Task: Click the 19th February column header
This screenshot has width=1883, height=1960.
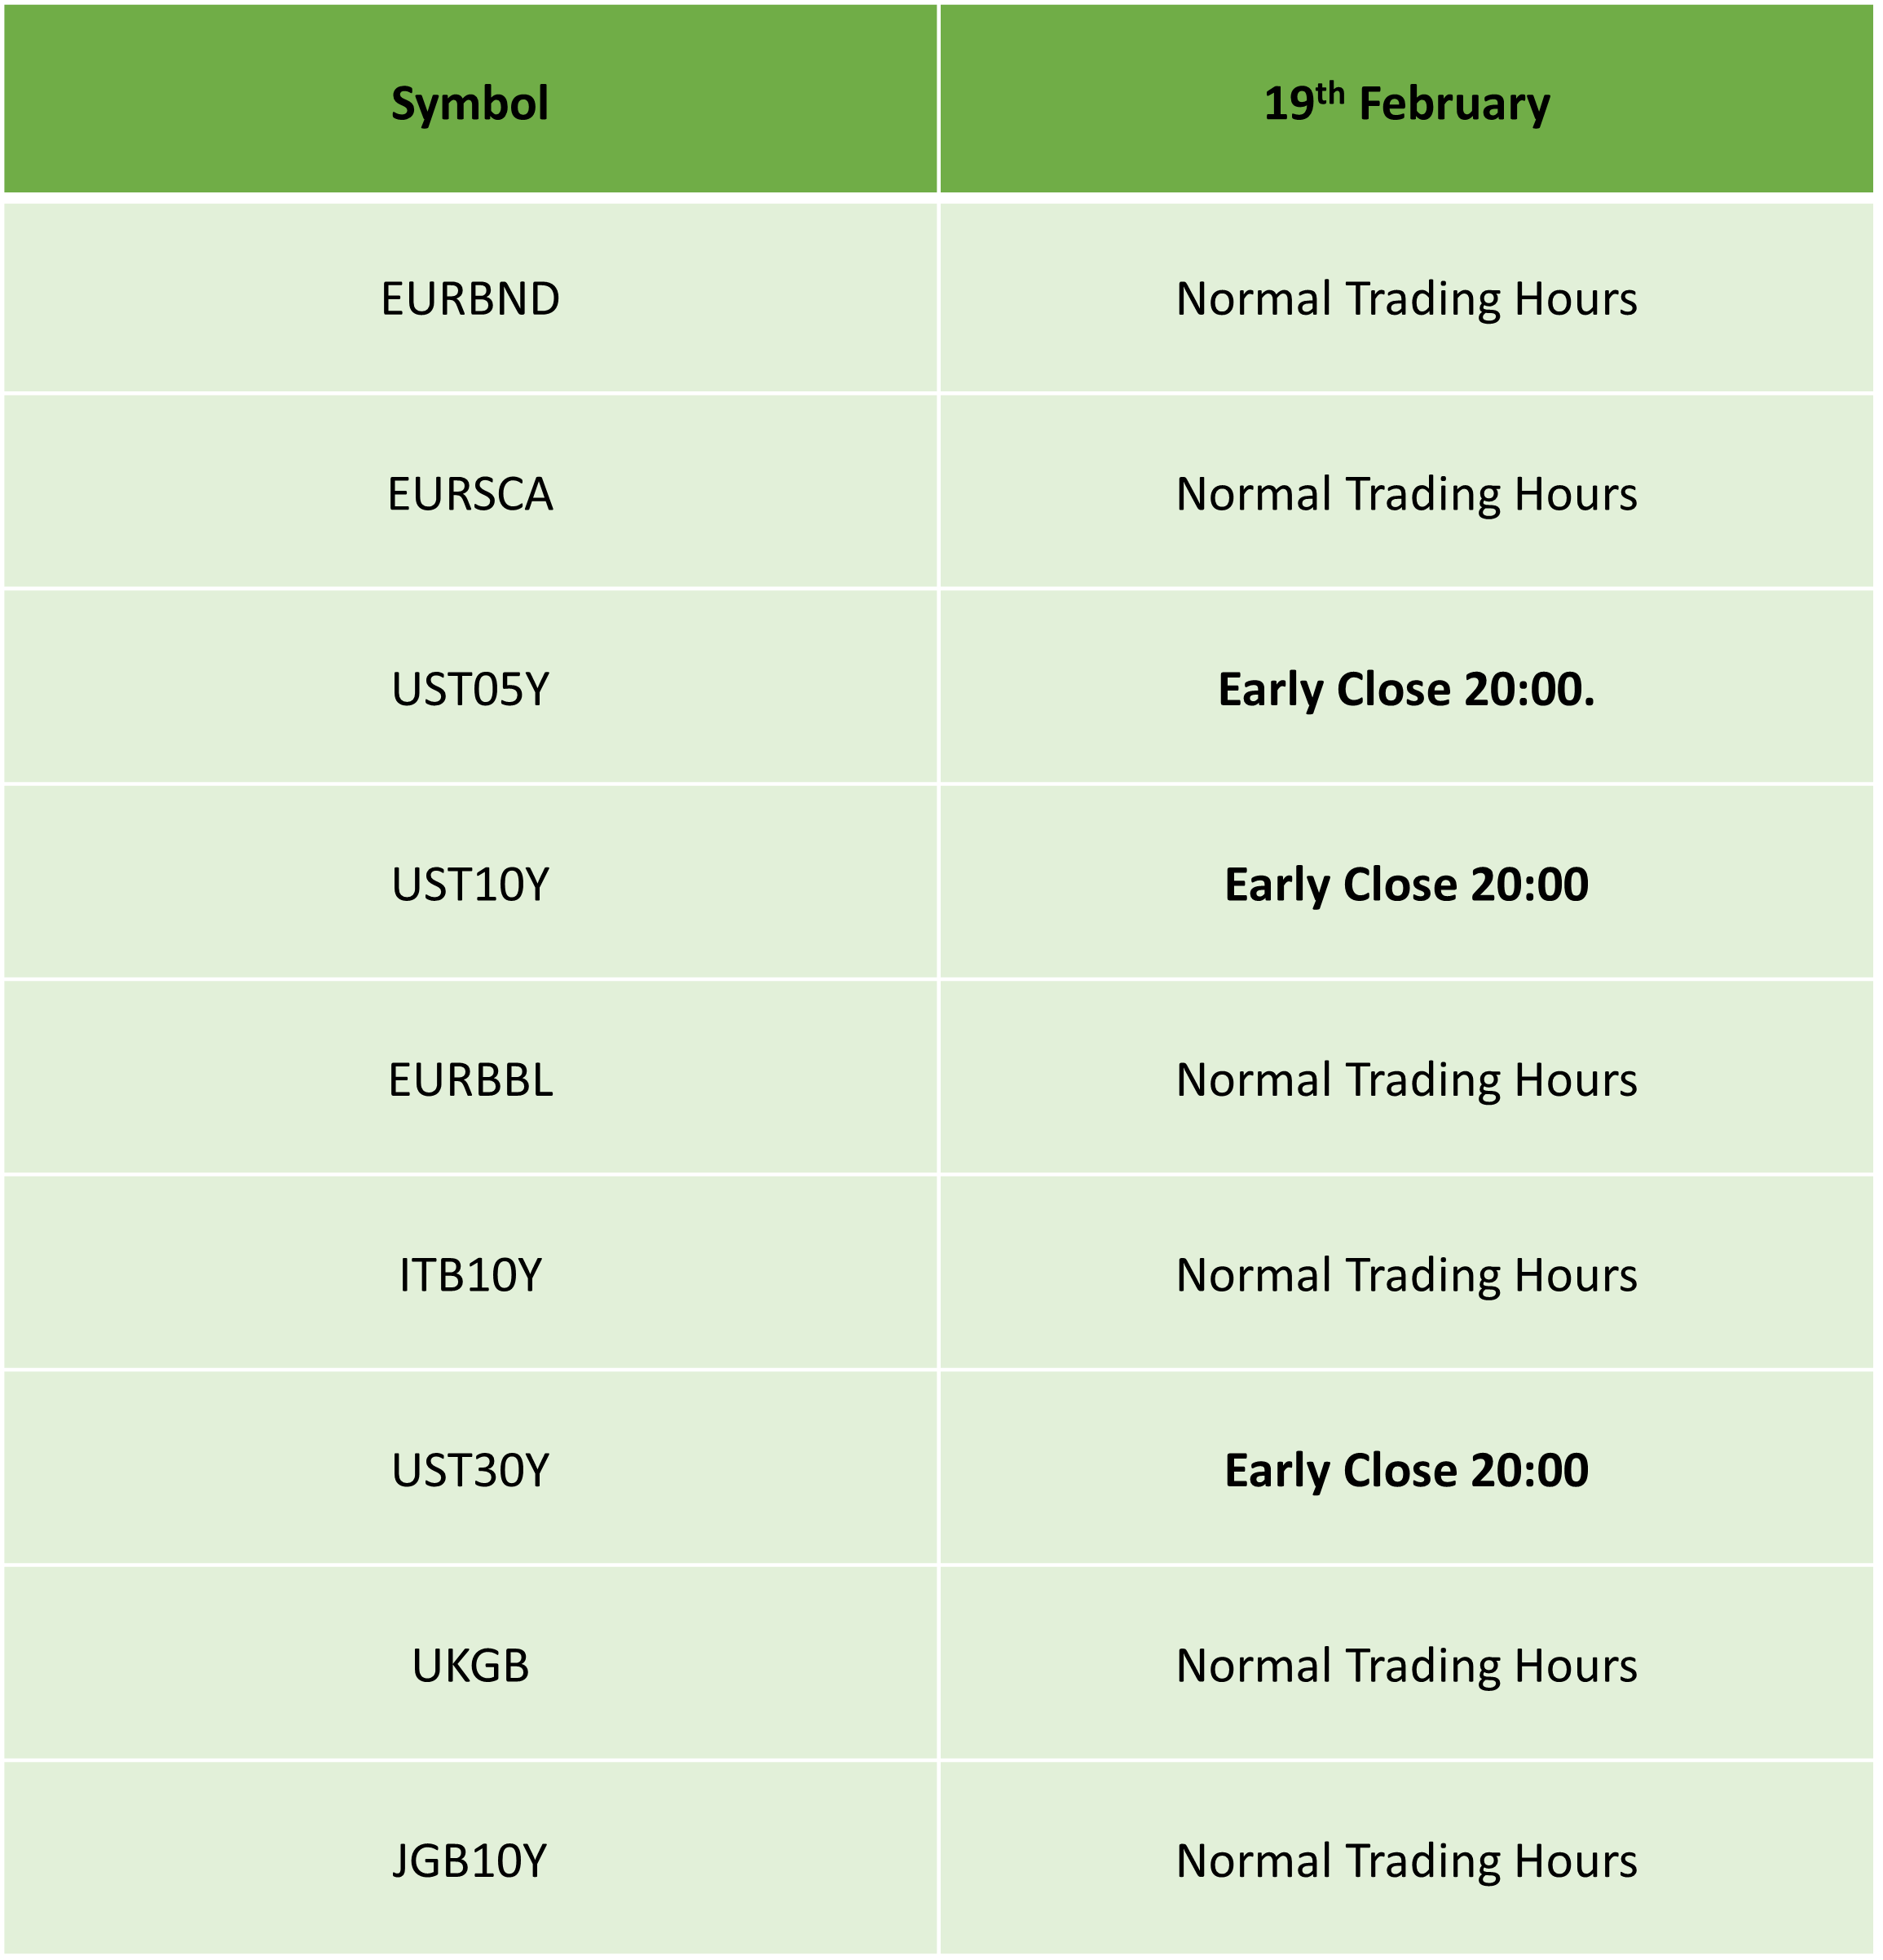Action: [1406, 98]
